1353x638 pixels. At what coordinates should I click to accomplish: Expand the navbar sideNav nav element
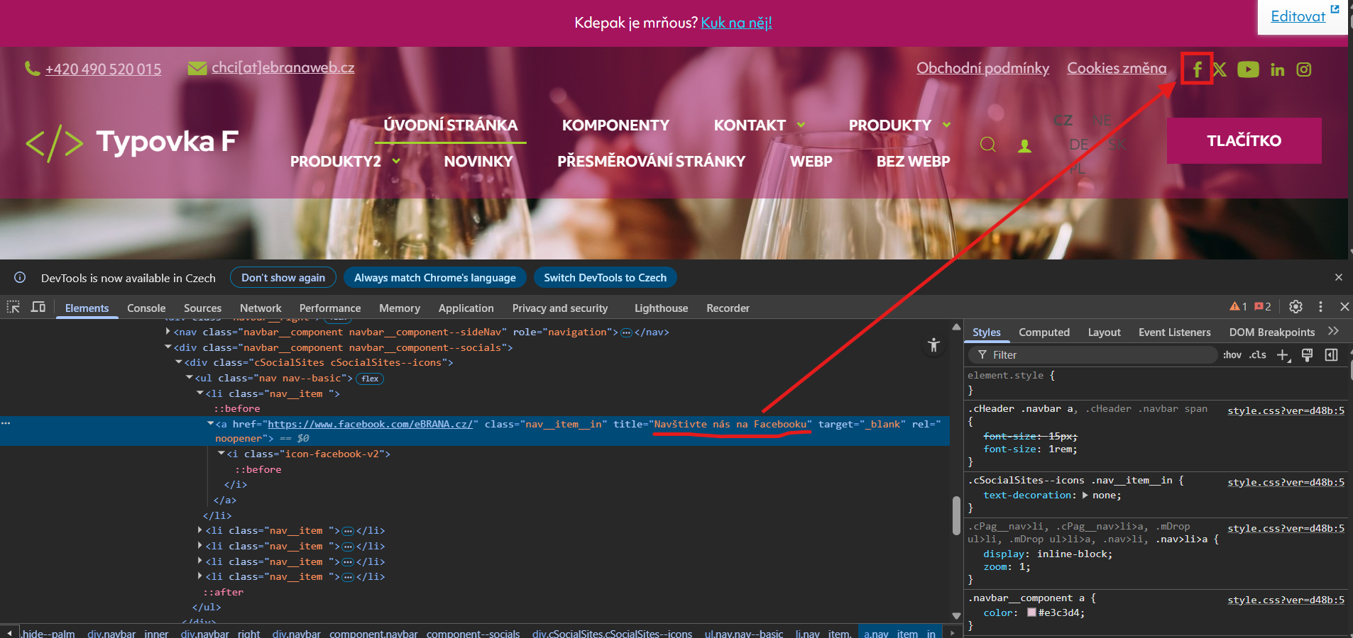168,332
